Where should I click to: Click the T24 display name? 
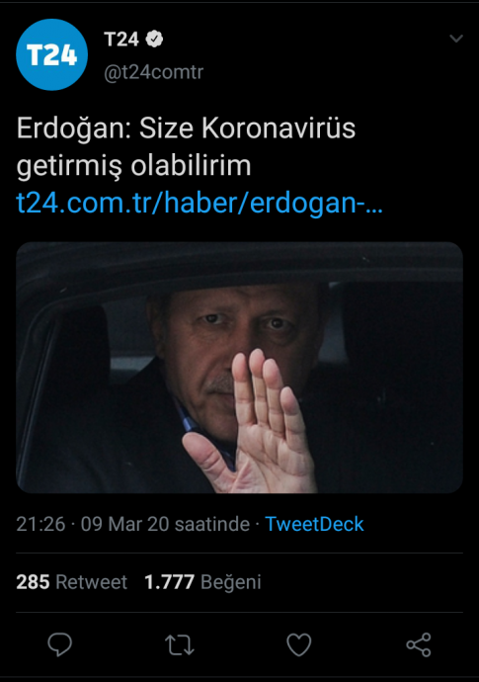tap(121, 40)
